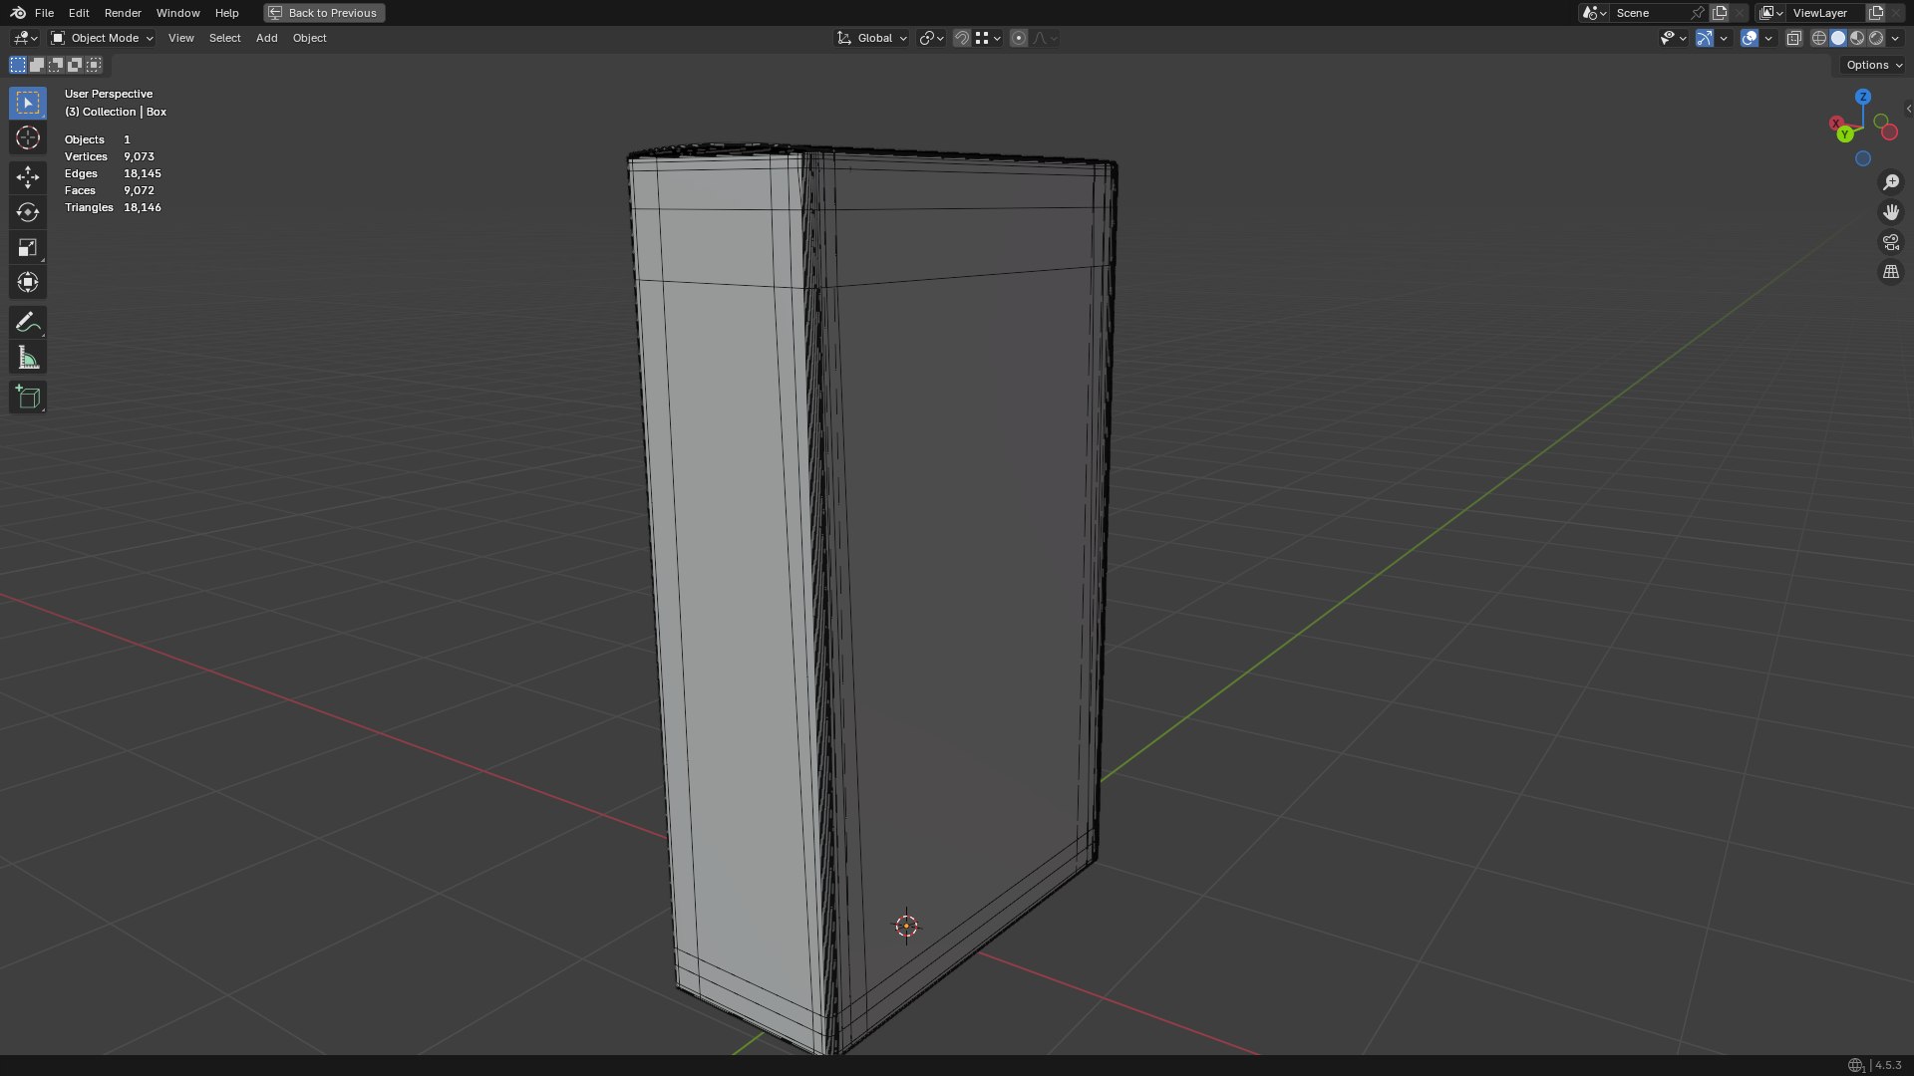Click the 3D cursor near the box base
The image size is (1914, 1076).
coord(906,927)
